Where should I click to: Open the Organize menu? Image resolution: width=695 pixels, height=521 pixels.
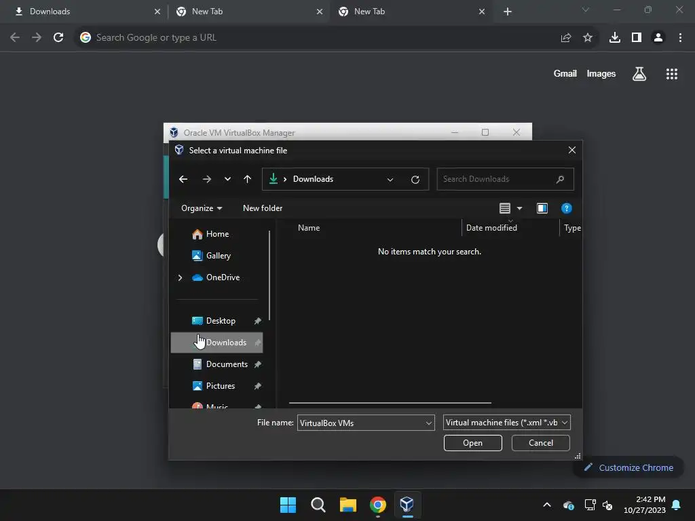pos(202,208)
